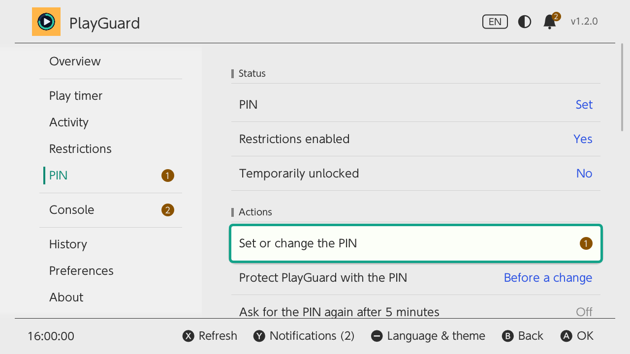Click the Y Notifications (2) hint
Screen dimensions: 630x354
(x=304, y=336)
